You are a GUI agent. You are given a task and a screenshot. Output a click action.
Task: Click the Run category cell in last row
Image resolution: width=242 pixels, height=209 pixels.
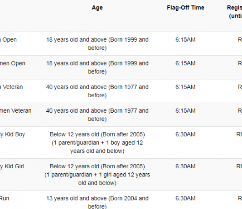point(5,199)
